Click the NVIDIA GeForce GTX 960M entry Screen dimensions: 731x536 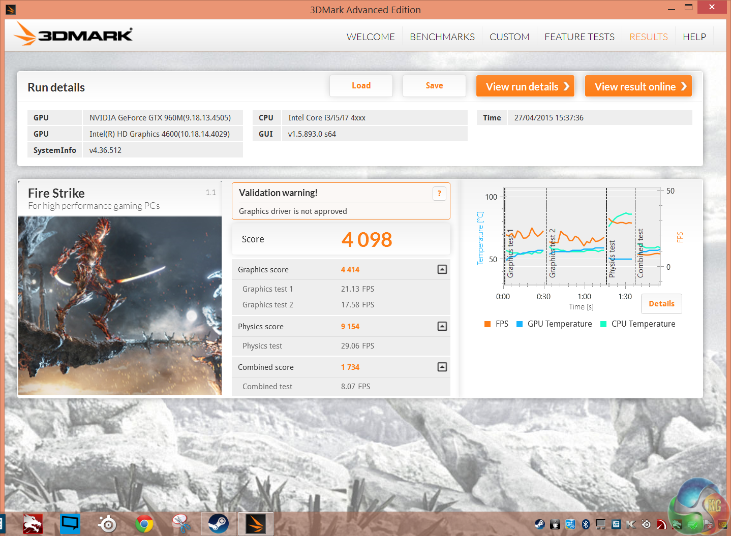tap(160, 117)
